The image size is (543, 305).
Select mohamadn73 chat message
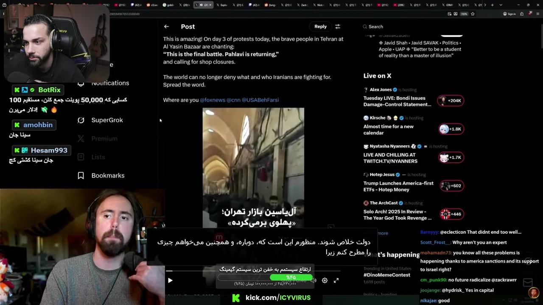point(479,261)
